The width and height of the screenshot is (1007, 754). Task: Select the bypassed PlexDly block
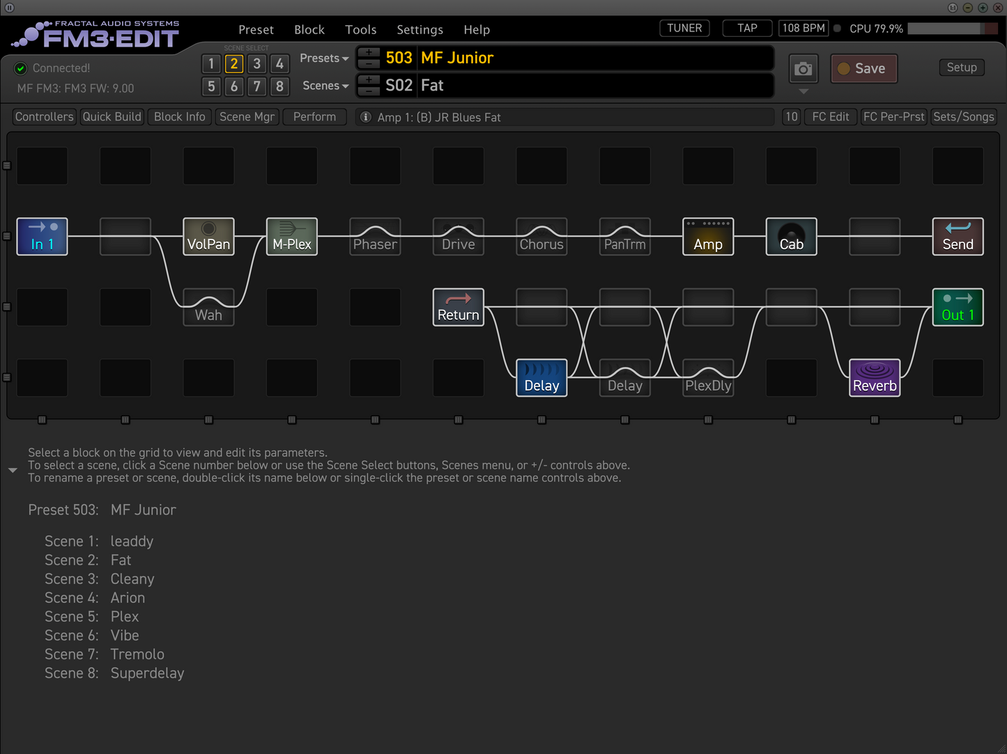pos(708,378)
